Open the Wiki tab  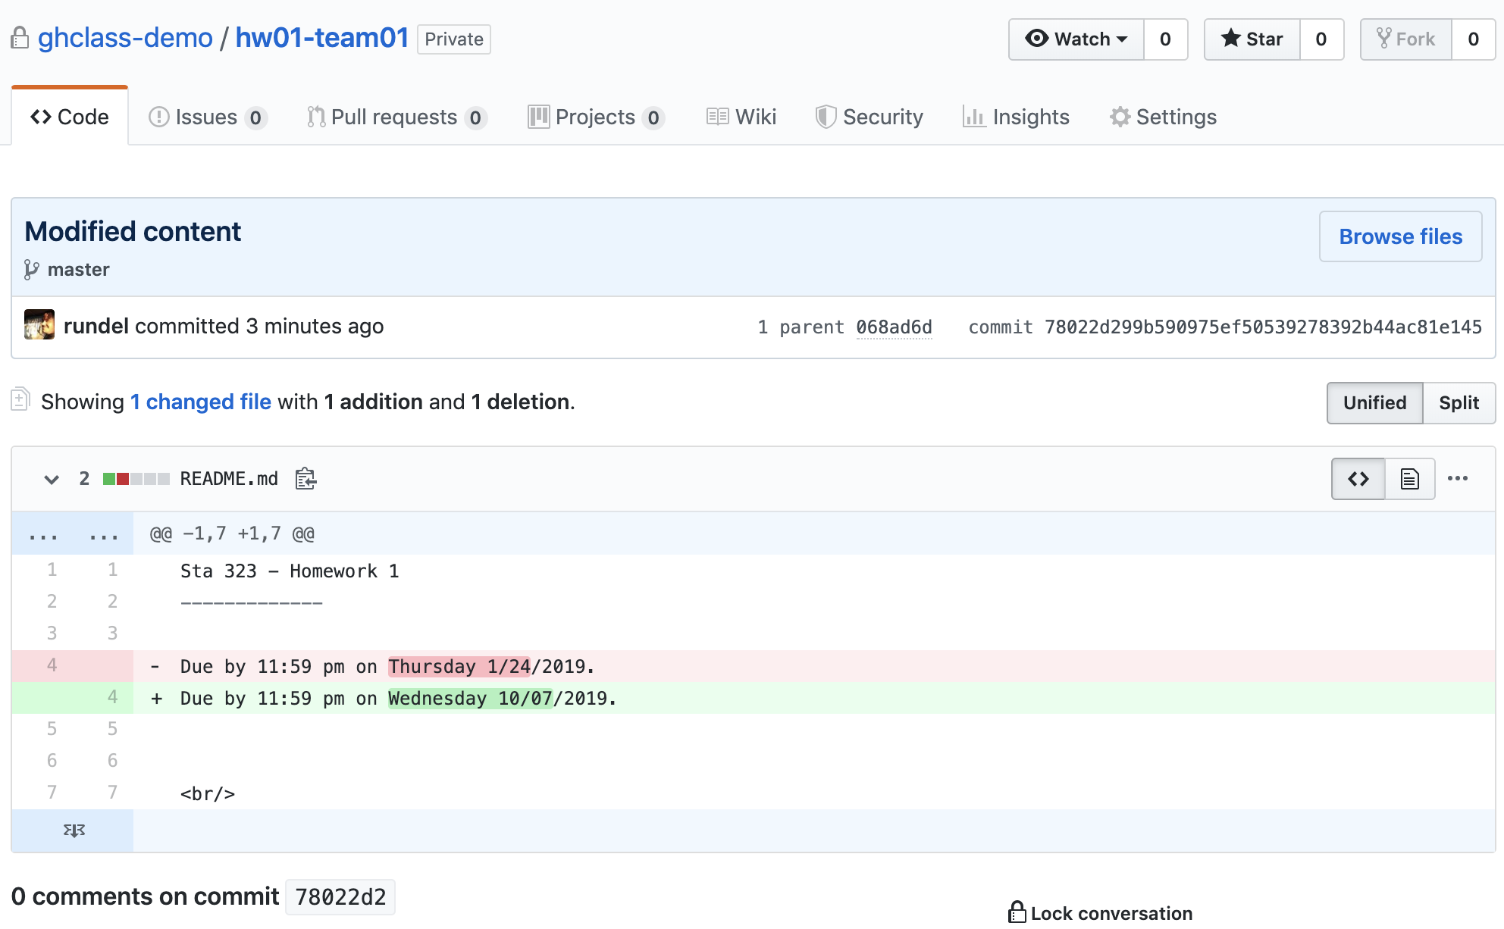741,117
